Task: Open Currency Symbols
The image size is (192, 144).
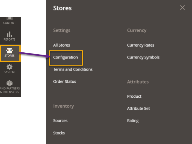Action: pyautogui.click(x=143, y=57)
